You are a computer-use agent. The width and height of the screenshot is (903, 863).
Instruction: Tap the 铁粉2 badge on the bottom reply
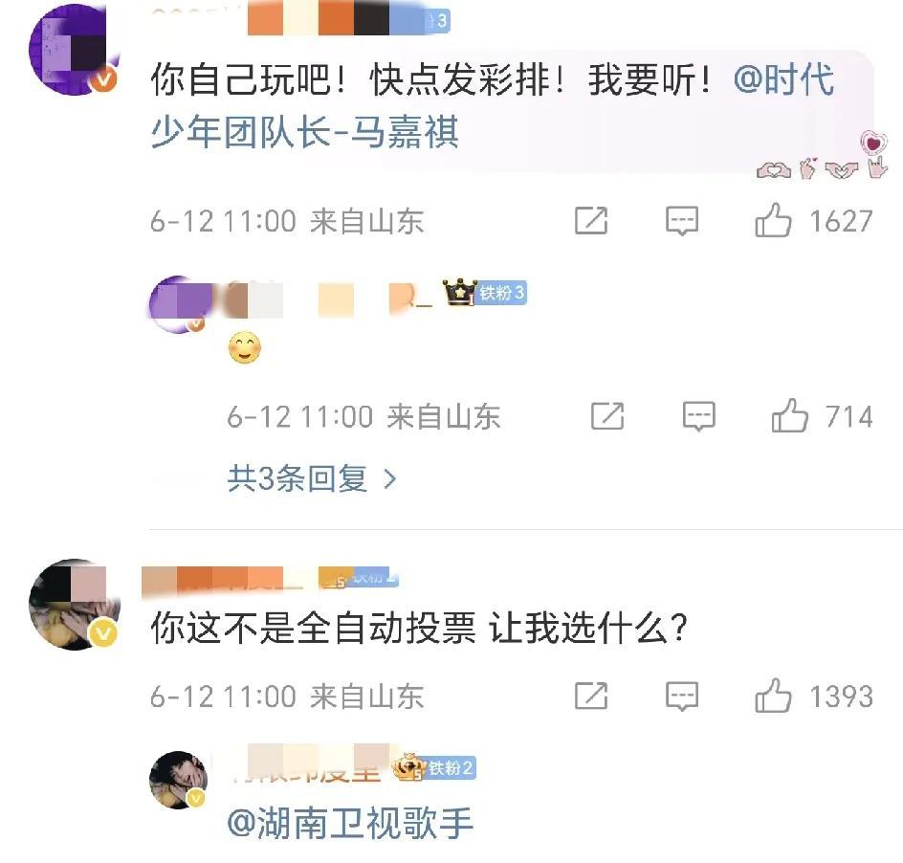[451, 768]
